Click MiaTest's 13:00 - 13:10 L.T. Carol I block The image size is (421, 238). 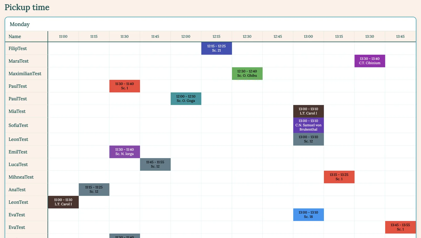(308, 111)
